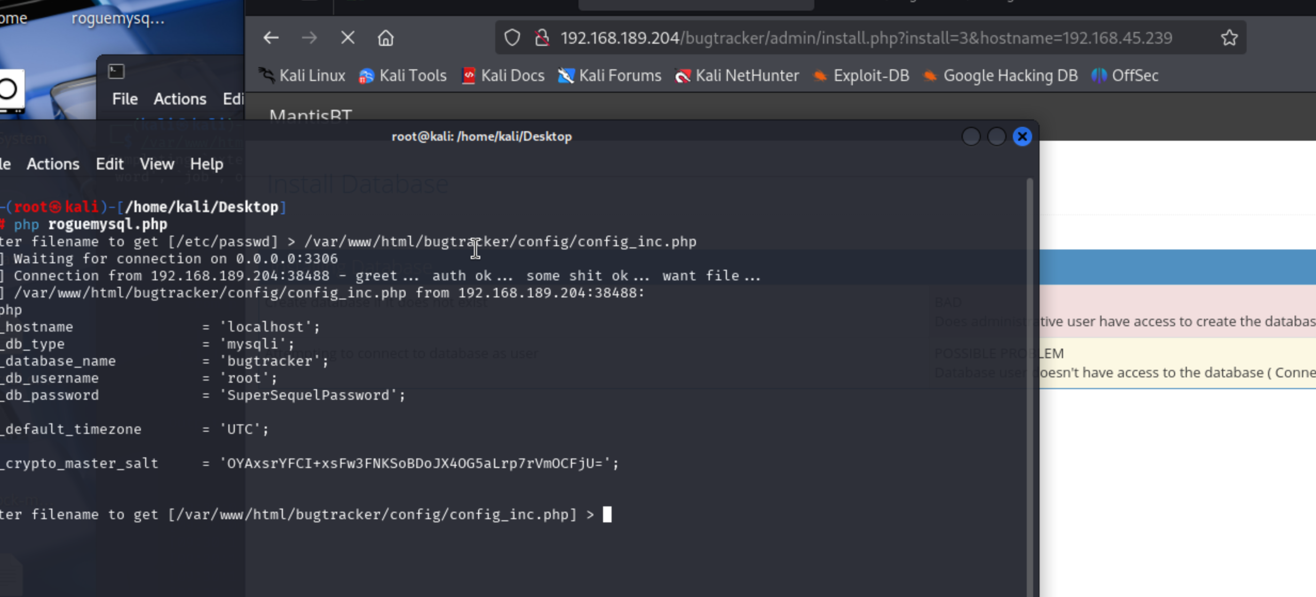Bookmark page with the star icon
Screen dimensions: 1316x597
point(1229,38)
